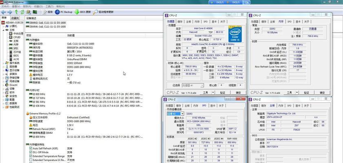Open the 帮助(H) menu

click(x=60, y=7)
